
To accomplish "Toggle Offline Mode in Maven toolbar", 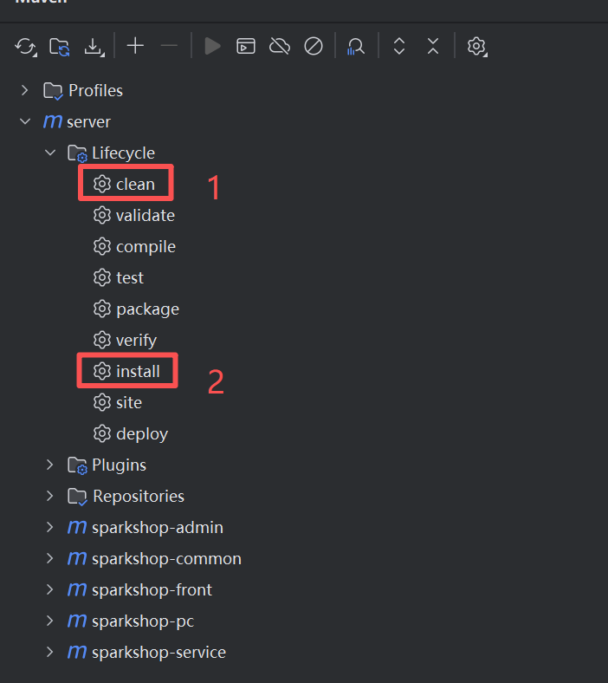I will pos(280,46).
